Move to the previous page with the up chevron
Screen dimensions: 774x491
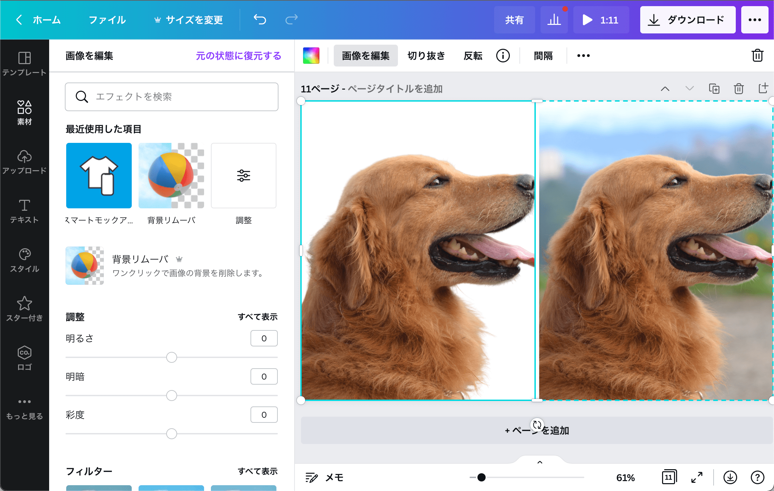665,88
